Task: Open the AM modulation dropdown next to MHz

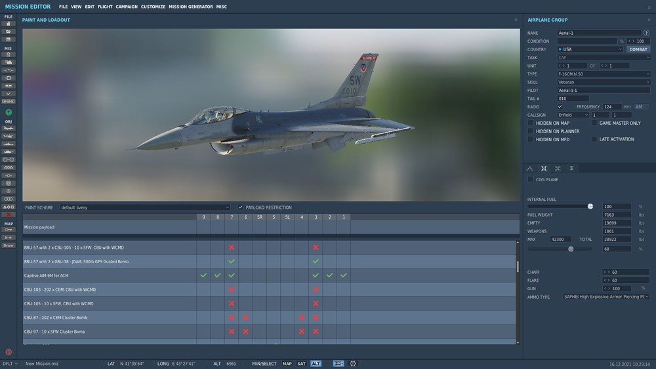Action: click(642, 107)
